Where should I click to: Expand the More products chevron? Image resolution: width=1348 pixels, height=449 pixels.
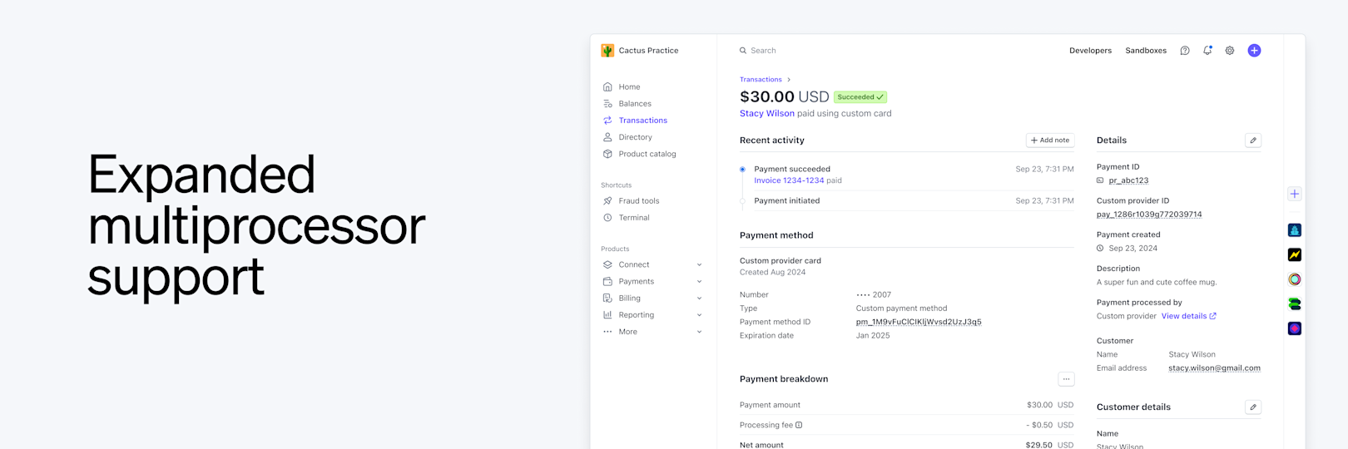(x=699, y=332)
